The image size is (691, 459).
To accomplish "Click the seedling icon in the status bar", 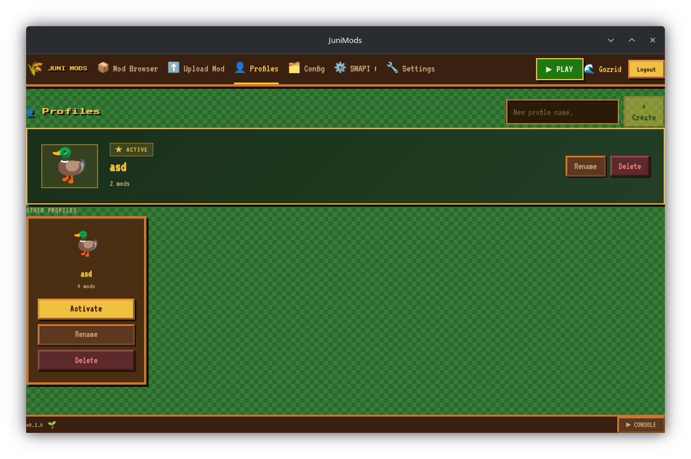I will pos(52,425).
